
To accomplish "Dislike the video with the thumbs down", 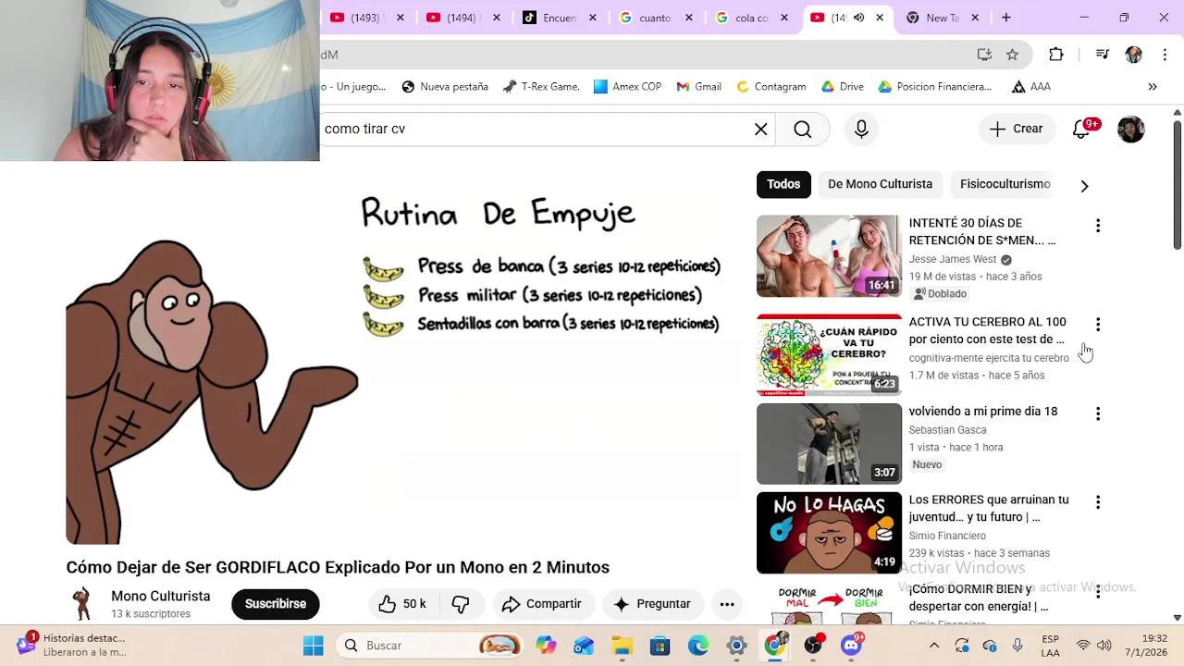I will point(461,604).
